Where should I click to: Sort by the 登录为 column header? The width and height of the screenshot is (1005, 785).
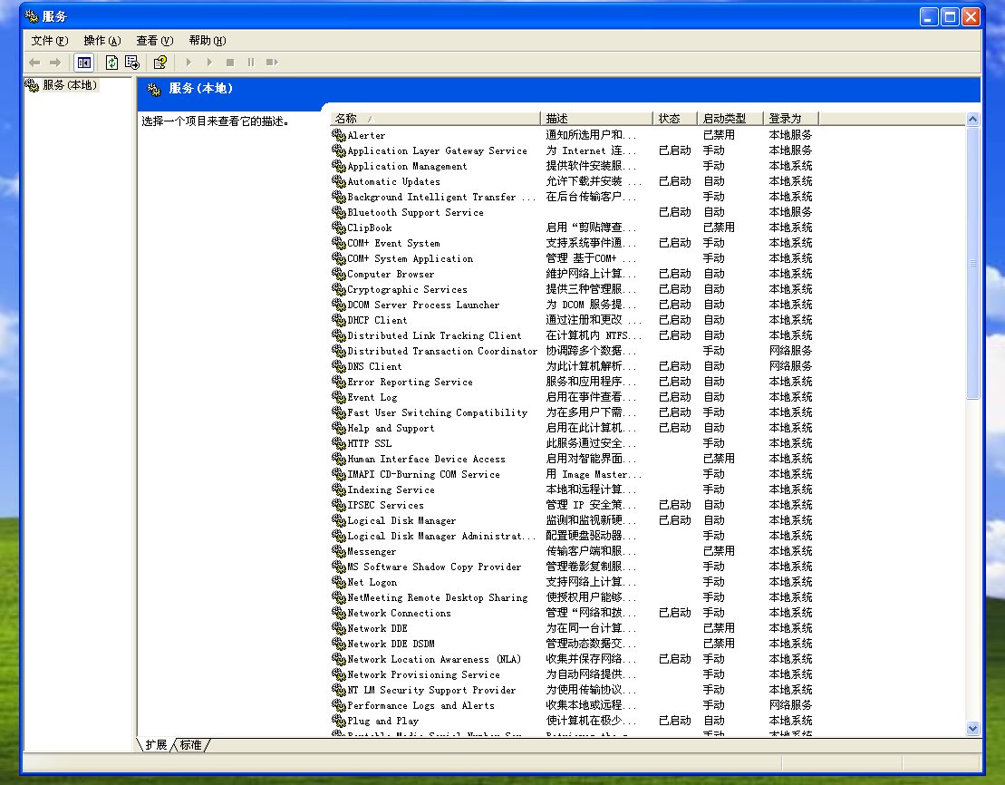[x=791, y=119]
